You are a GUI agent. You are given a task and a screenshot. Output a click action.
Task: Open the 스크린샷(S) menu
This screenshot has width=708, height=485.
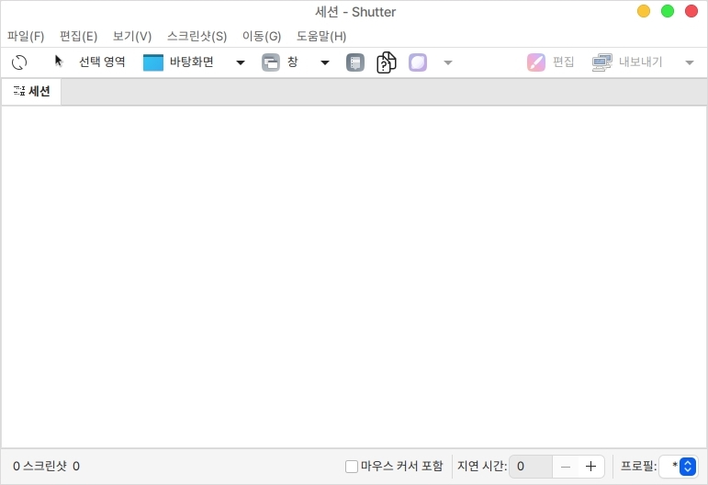tap(197, 37)
